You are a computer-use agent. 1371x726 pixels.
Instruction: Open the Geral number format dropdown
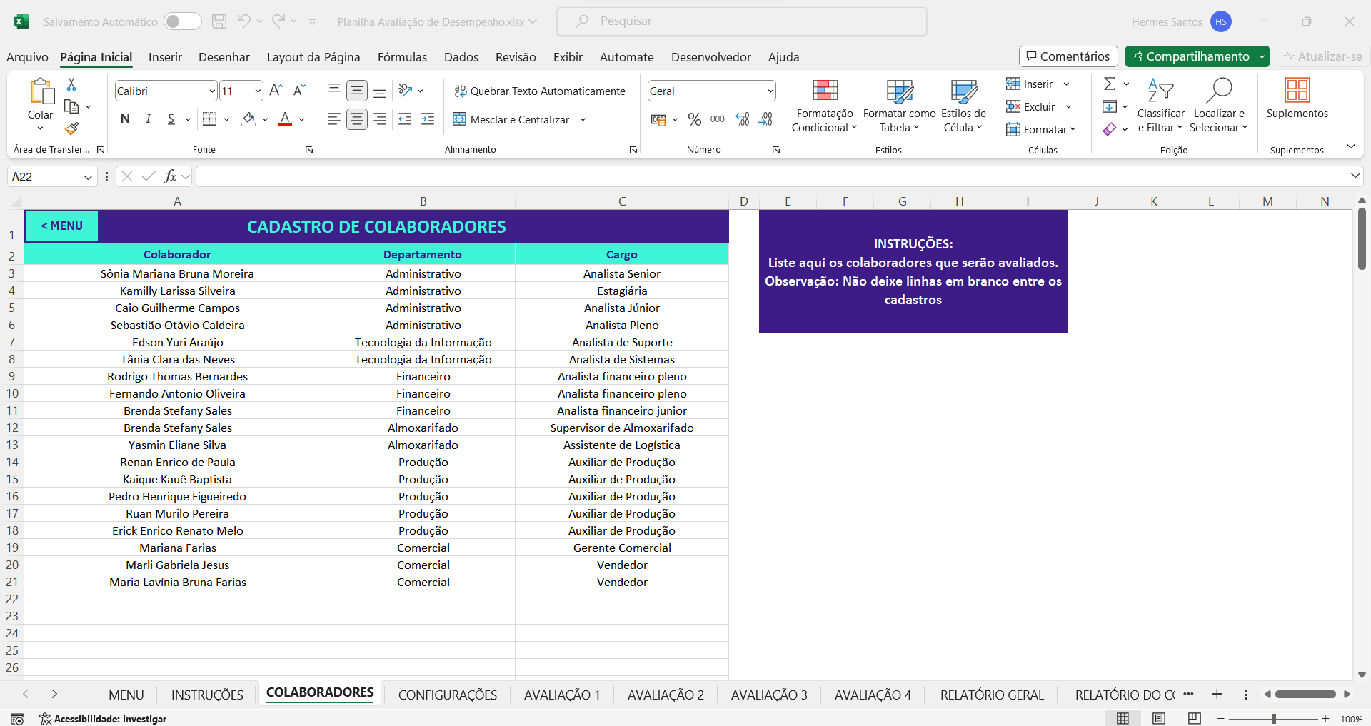(770, 91)
